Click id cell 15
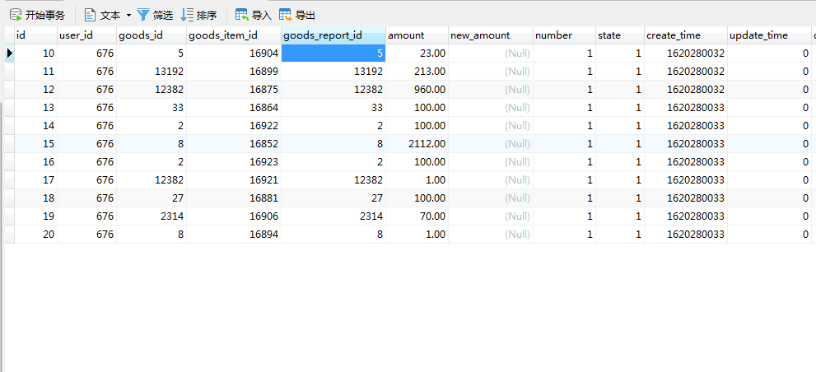816x372 pixels. coord(36,143)
